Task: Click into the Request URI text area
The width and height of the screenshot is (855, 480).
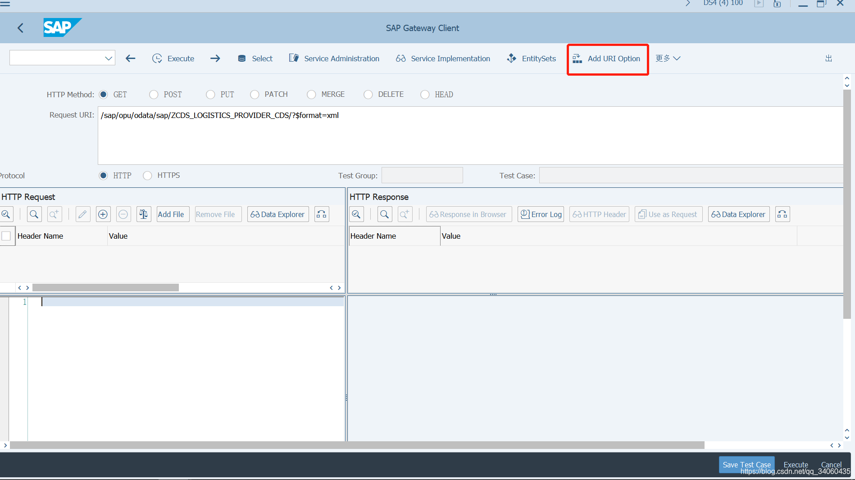Action: coord(470,136)
